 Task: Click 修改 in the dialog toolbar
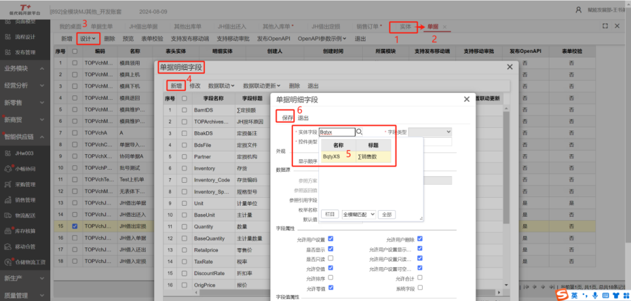tap(195, 86)
